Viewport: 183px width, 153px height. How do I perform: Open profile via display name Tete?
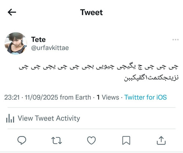click(38, 40)
